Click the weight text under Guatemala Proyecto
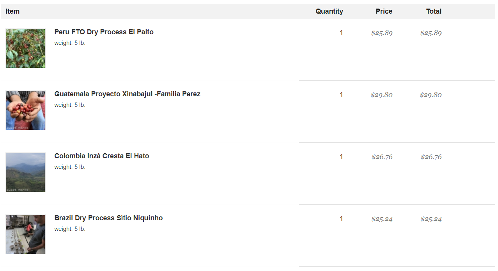The width and height of the screenshot is (498, 271). click(x=70, y=105)
